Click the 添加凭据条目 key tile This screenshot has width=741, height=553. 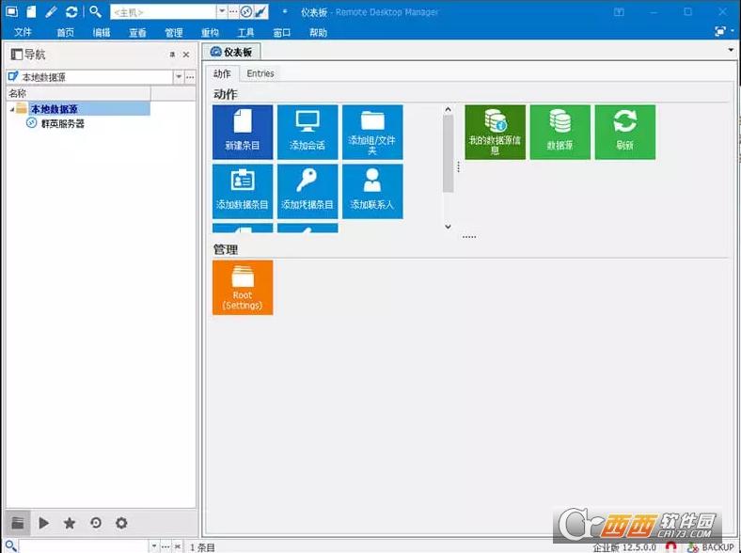(307, 191)
